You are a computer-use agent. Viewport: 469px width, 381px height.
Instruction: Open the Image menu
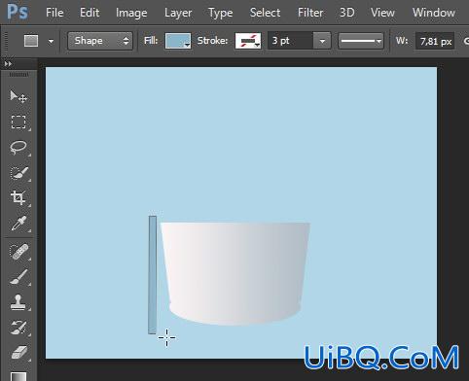click(x=131, y=13)
